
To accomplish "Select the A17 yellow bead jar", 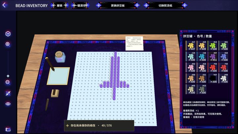I will click(x=191, y=46).
